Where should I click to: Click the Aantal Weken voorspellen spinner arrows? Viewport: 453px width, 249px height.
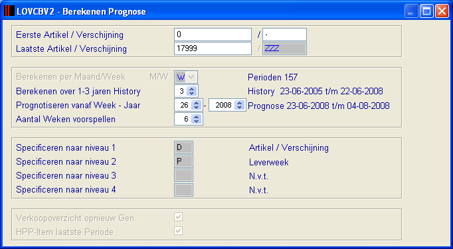tap(196, 120)
